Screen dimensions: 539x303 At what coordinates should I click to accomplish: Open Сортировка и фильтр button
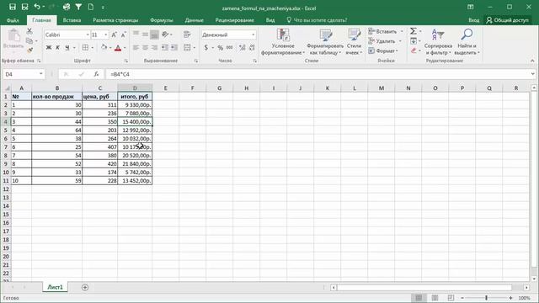pos(438,42)
